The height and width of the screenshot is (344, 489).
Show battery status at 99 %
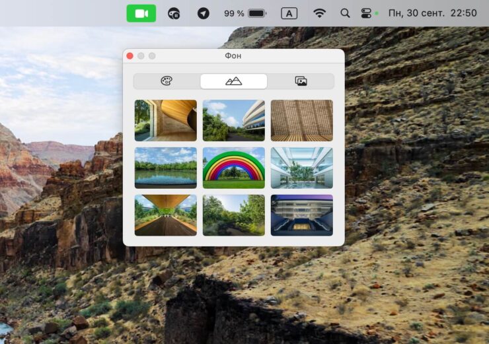(x=245, y=13)
